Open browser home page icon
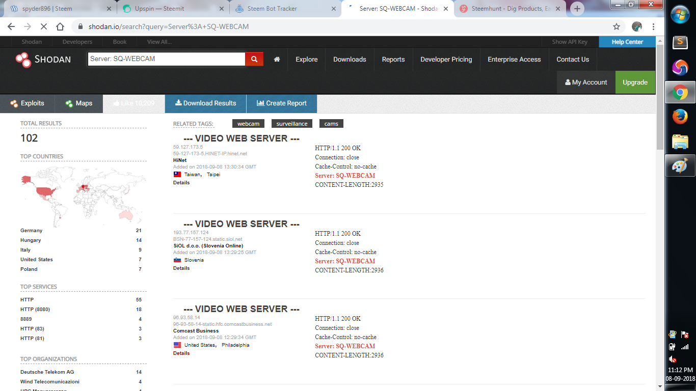This screenshot has width=696, height=391. pos(60,26)
